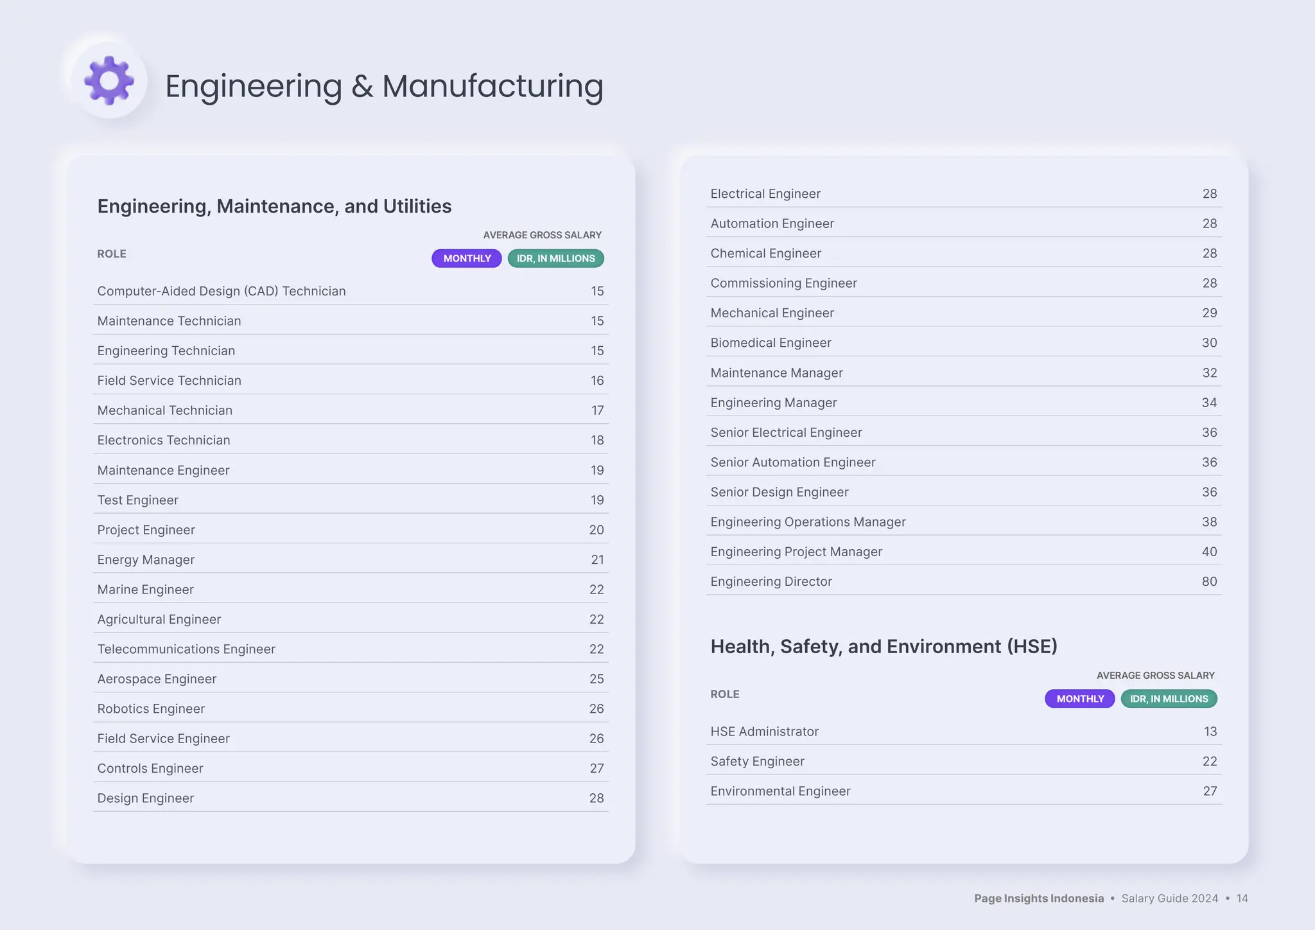
Task: Click the Salary Guide 2024 footer text
Action: point(1170,899)
